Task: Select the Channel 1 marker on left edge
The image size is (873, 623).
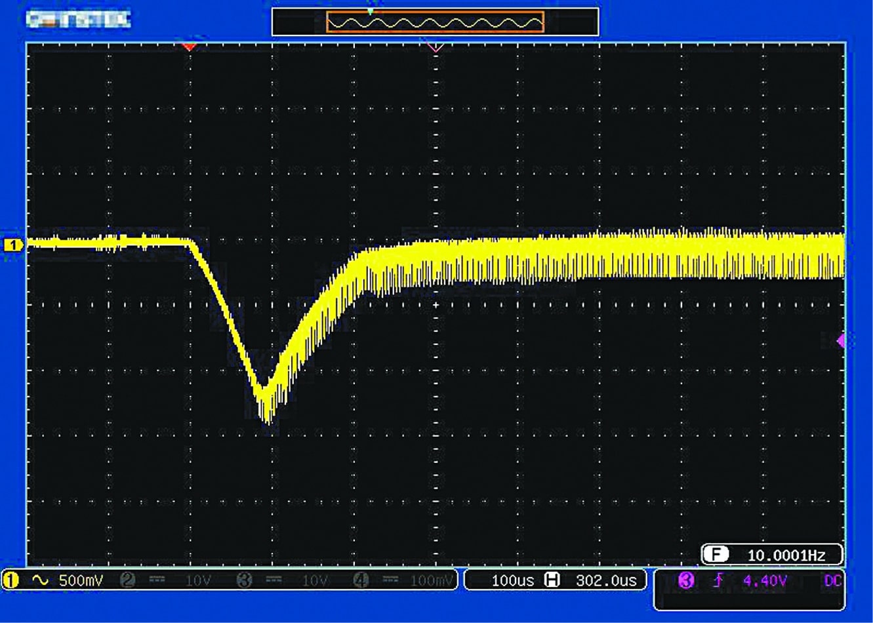Action: coord(12,243)
